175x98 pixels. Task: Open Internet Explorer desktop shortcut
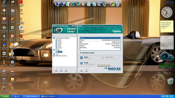click(4, 4)
